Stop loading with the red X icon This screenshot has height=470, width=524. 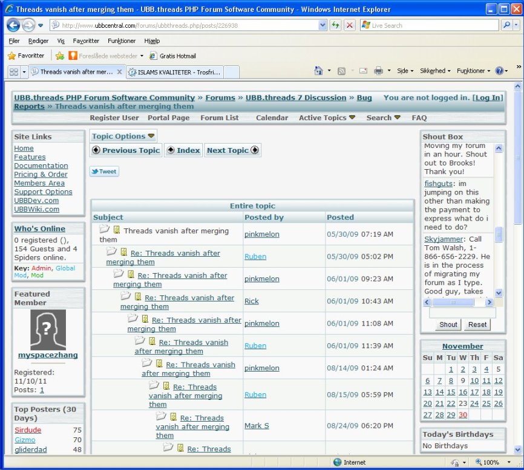pyautogui.click(x=349, y=25)
